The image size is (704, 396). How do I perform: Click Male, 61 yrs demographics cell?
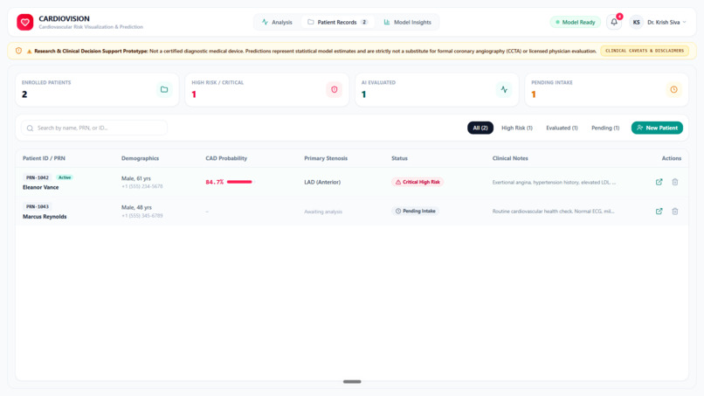[x=136, y=178]
